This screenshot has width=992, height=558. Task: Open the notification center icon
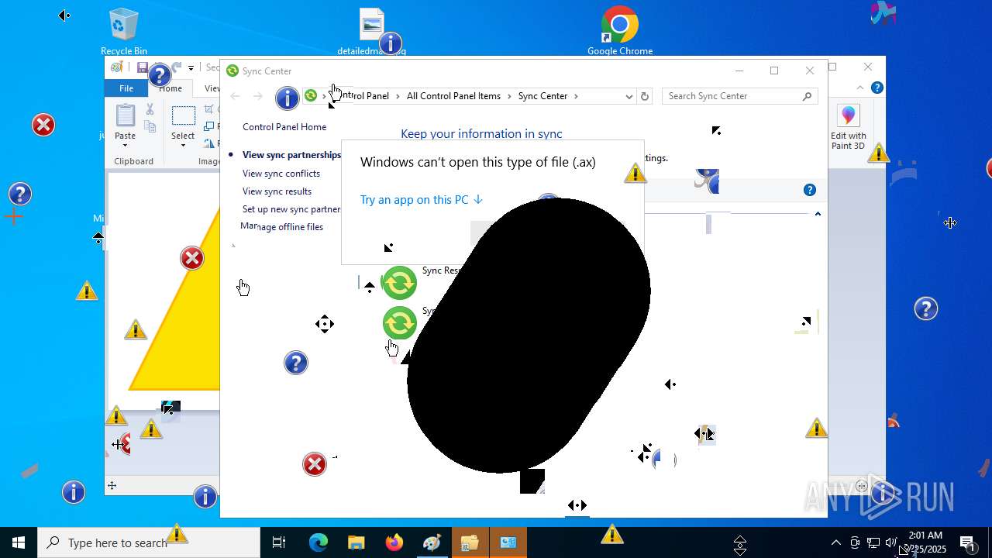[967, 542]
